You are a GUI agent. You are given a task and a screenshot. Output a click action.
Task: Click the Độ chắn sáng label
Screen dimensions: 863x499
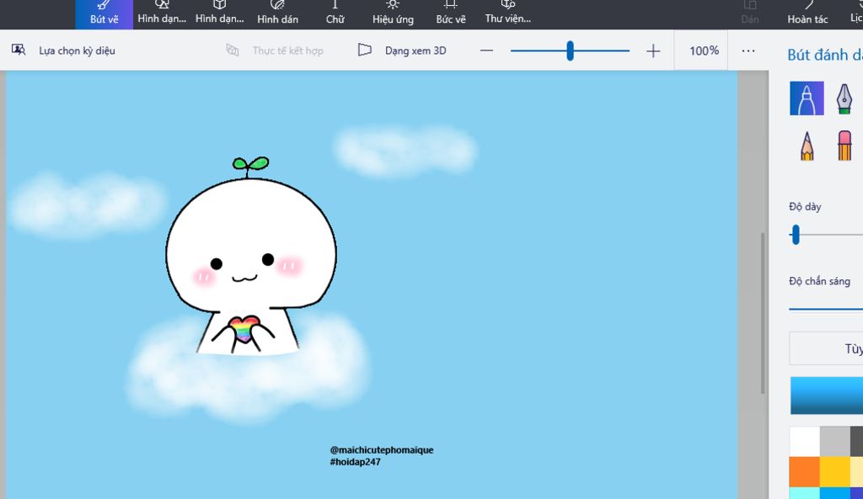pyautogui.click(x=819, y=281)
